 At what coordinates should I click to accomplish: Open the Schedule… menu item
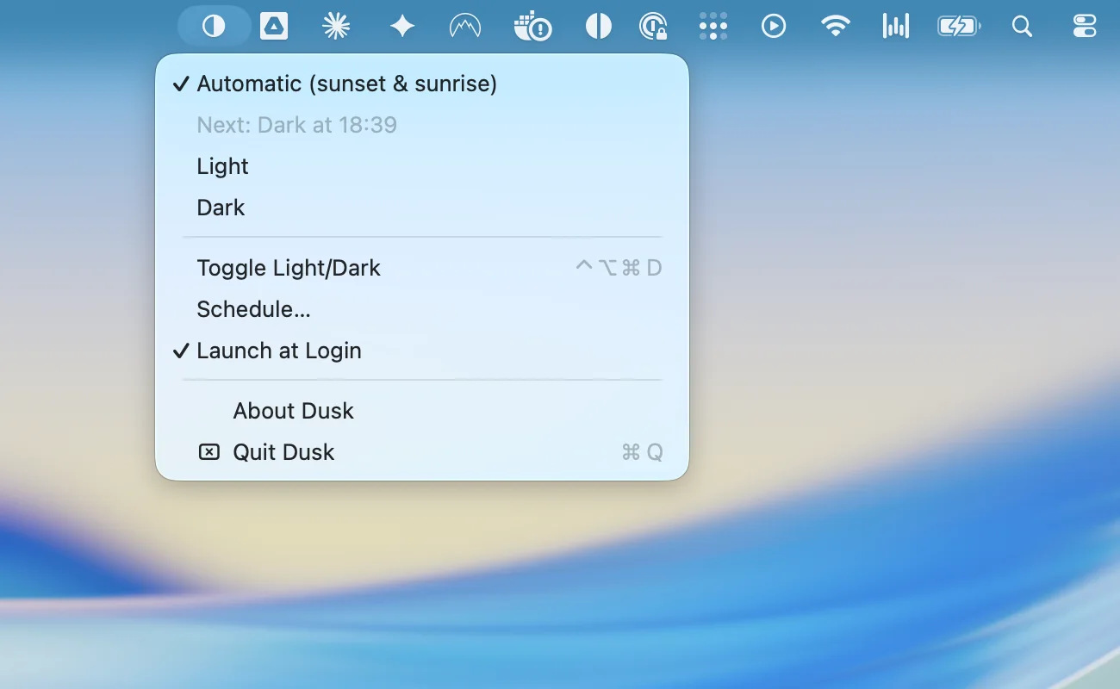click(422, 309)
